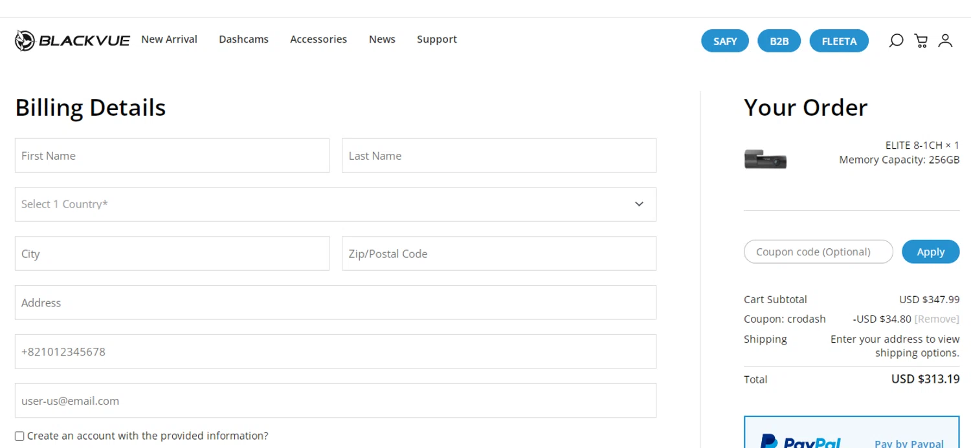The image size is (971, 448).
Task: Click the country dropdown chevron arrow
Action: click(x=639, y=204)
